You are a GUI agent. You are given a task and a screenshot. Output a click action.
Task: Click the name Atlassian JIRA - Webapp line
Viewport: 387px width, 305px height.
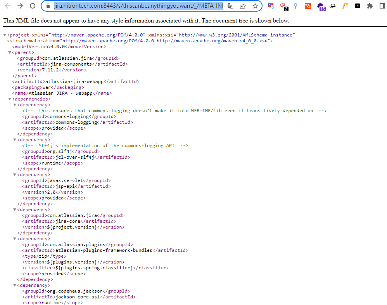point(62,94)
